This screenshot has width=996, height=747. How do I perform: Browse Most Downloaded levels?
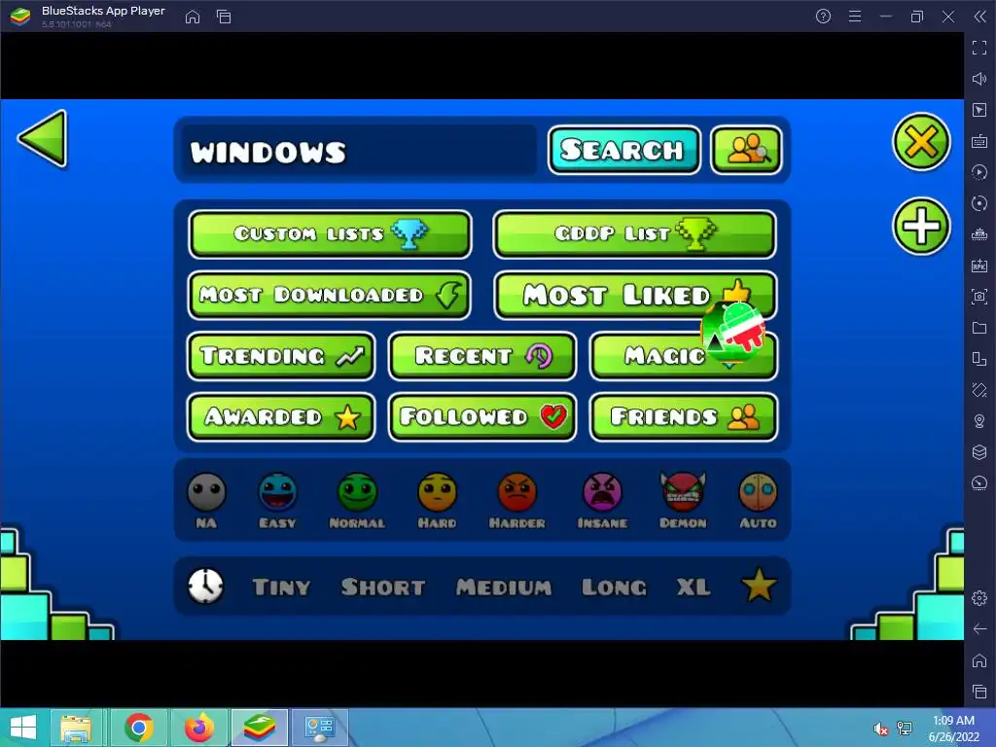pyautogui.click(x=329, y=296)
